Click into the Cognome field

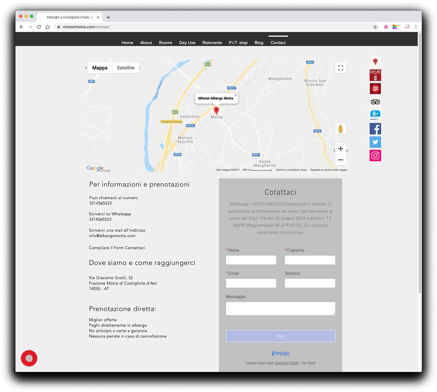[x=310, y=260]
